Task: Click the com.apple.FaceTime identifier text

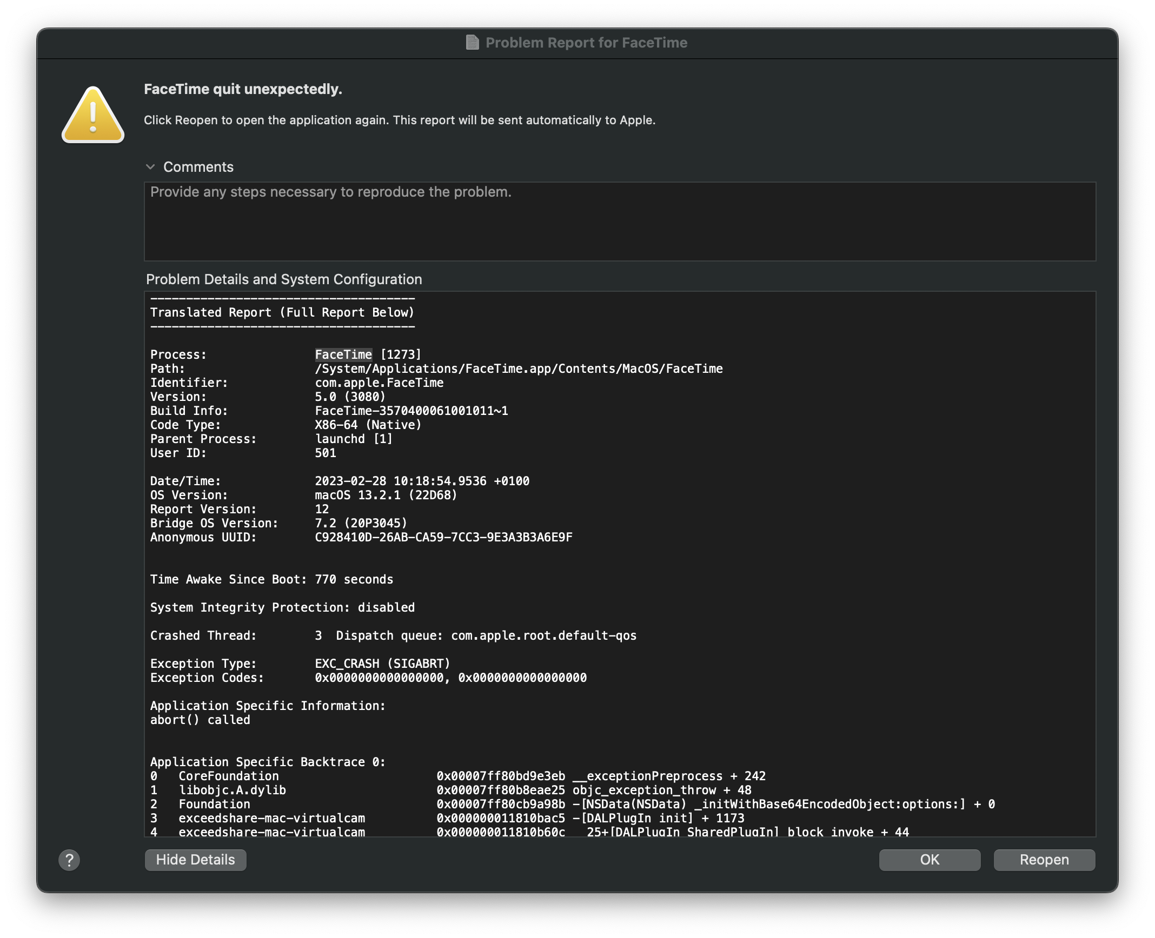Action: [379, 383]
